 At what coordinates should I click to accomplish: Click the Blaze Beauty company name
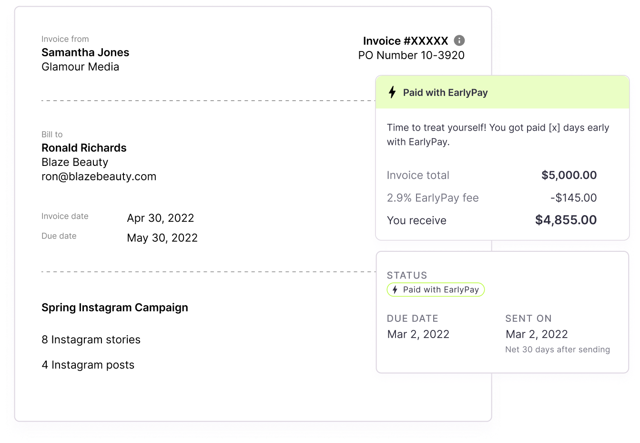point(75,162)
